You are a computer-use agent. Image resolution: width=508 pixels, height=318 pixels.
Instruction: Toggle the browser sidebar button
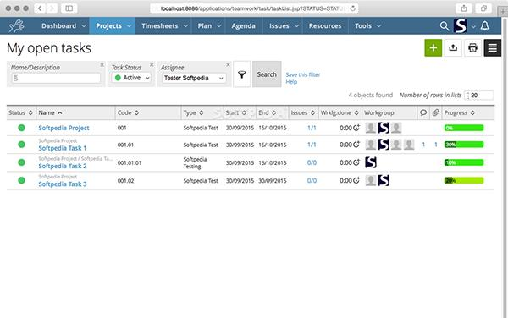(69, 8)
